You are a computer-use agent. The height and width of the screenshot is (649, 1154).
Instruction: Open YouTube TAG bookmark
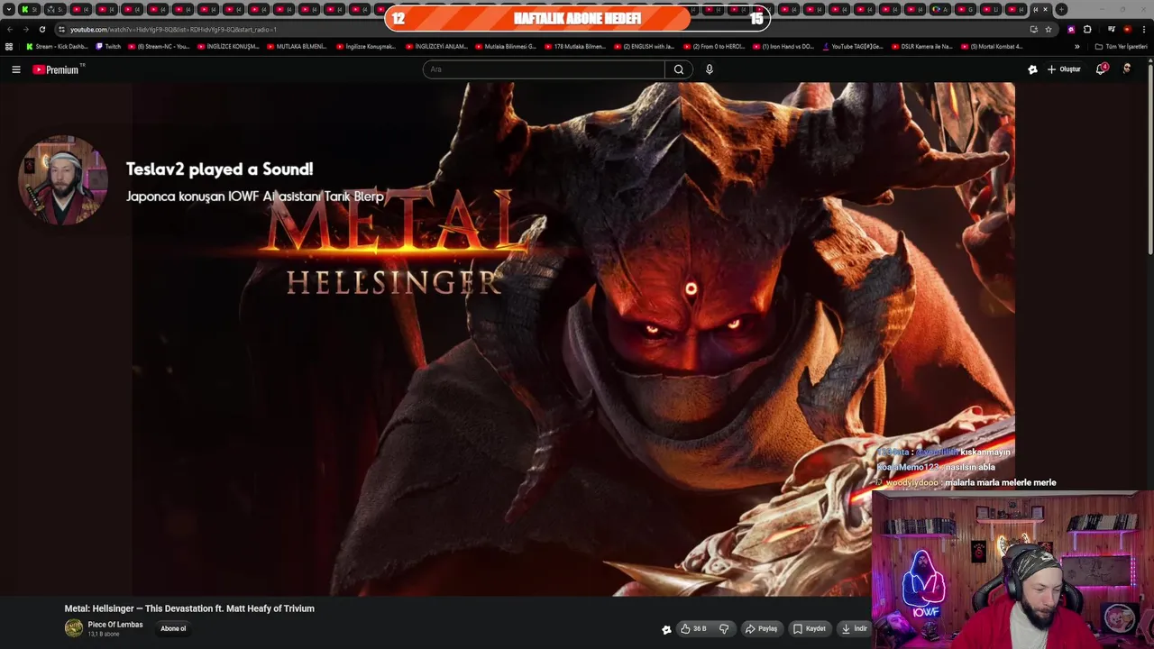pyautogui.click(x=852, y=46)
